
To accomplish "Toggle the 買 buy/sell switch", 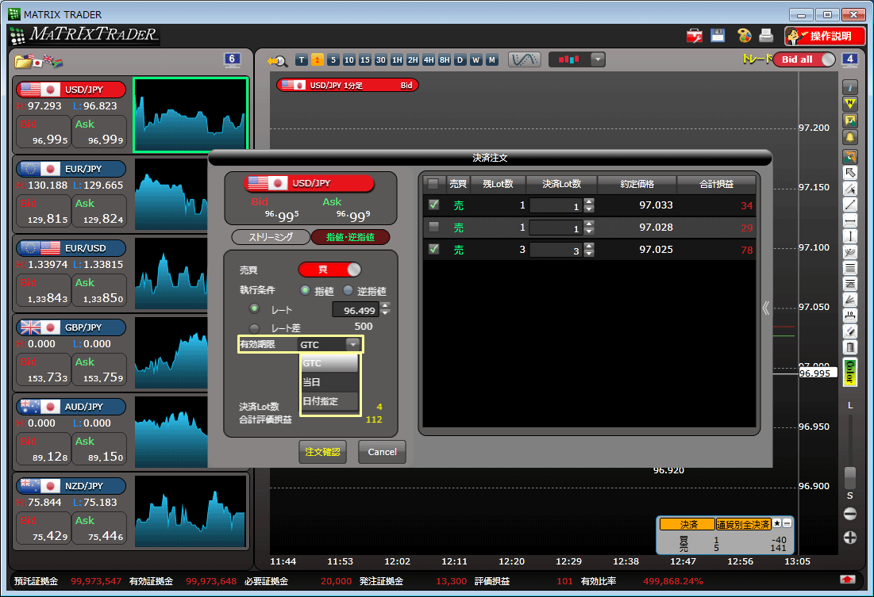I will [x=329, y=270].
